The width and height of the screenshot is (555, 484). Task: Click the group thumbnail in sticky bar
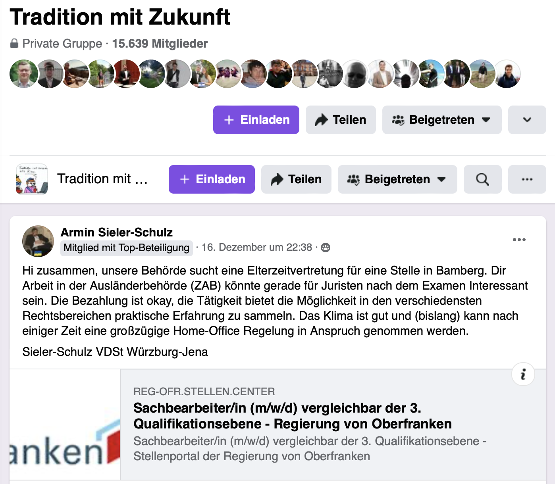point(32,179)
